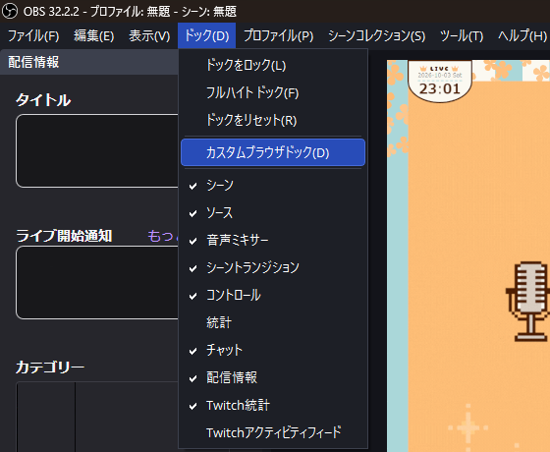
Task: Select ドックをロック(L) menu entry
Action: click(273, 65)
